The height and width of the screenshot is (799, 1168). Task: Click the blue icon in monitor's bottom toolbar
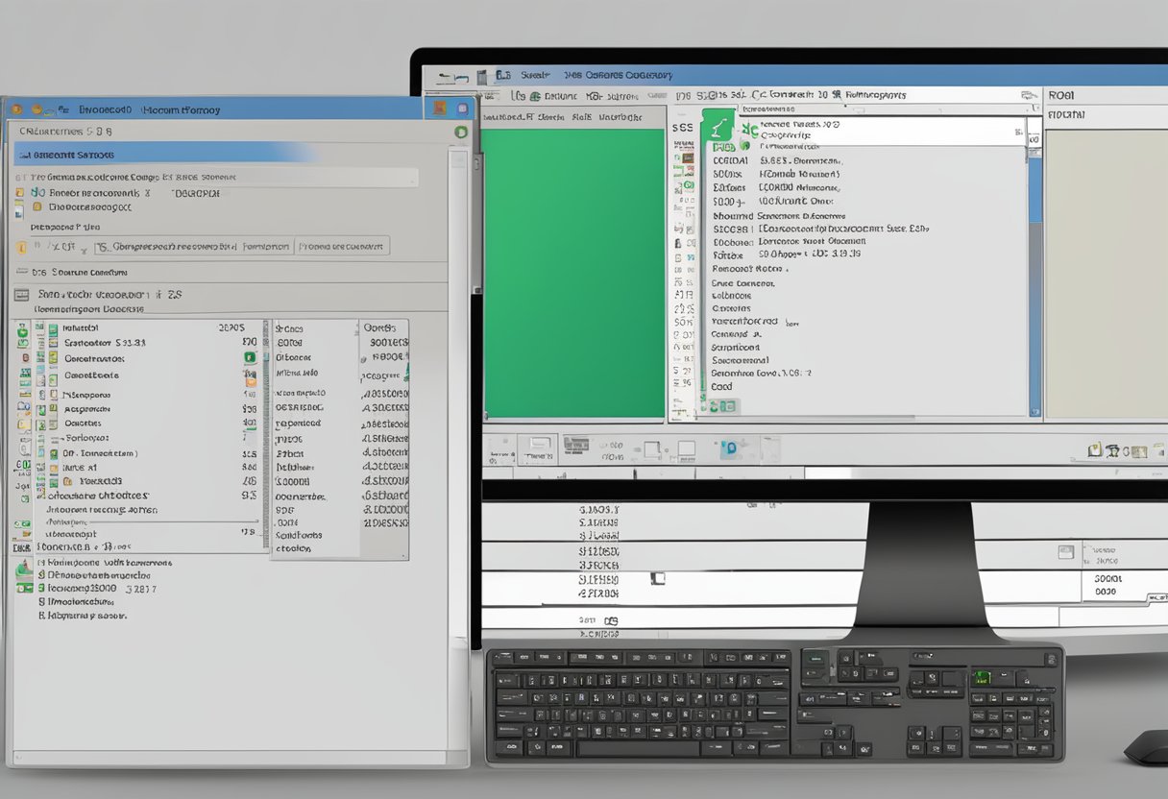[729, 448]
